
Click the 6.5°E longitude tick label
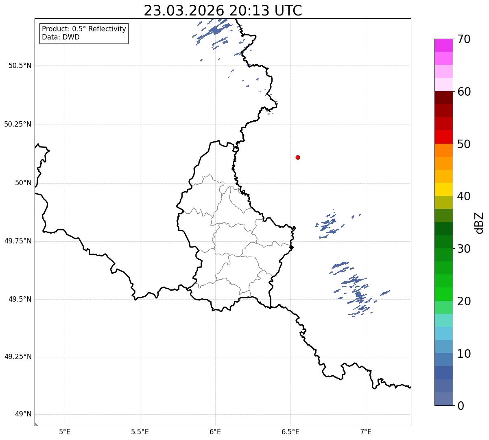[x=290, y=431]
